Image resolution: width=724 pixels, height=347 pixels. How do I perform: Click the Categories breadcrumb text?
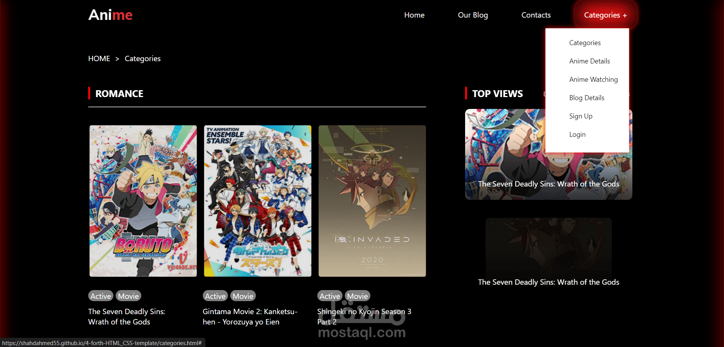(x=142, y=58)
